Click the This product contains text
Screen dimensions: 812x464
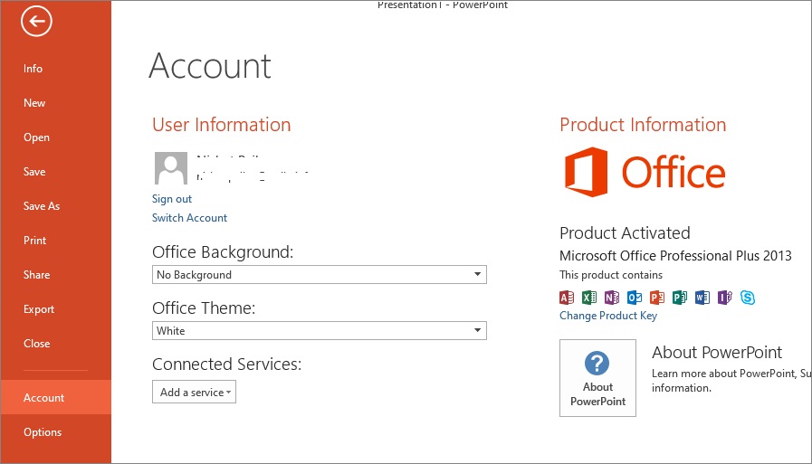(x=610, y=275)
